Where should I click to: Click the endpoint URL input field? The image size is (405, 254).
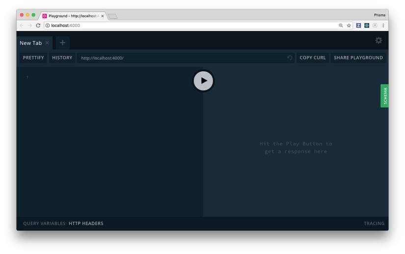click(x=182, y=58)
